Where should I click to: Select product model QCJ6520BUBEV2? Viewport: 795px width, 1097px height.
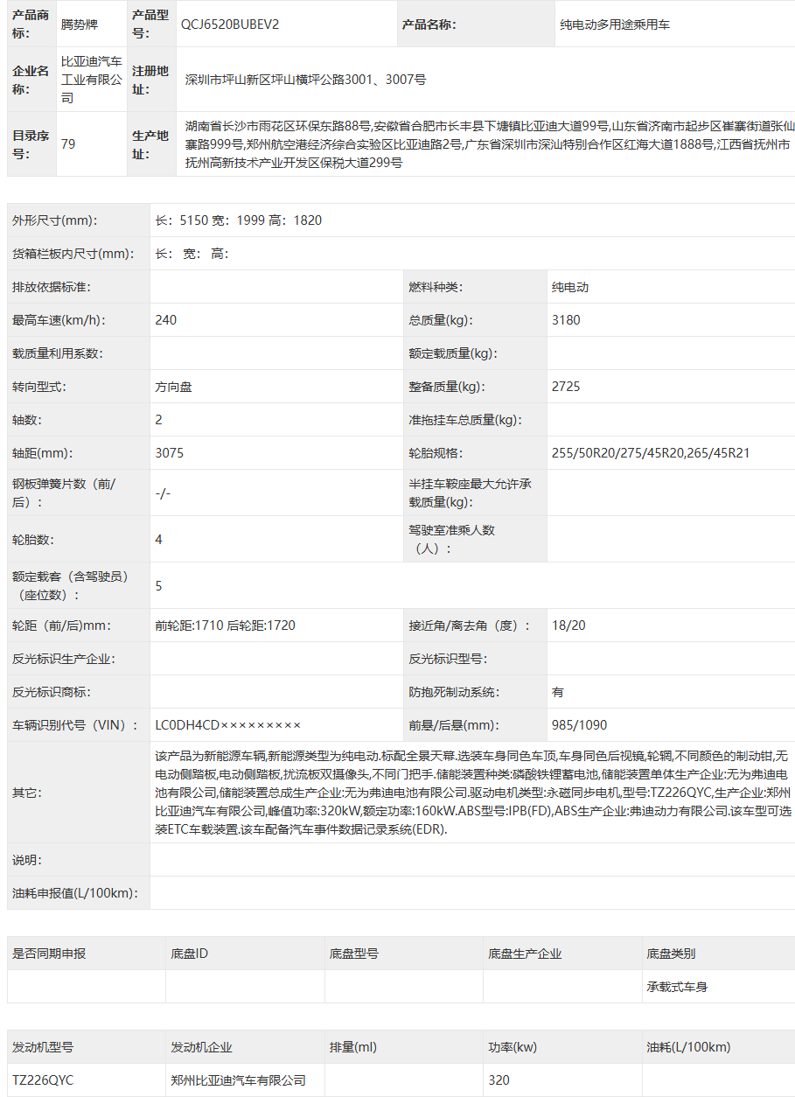pos(230,24)
